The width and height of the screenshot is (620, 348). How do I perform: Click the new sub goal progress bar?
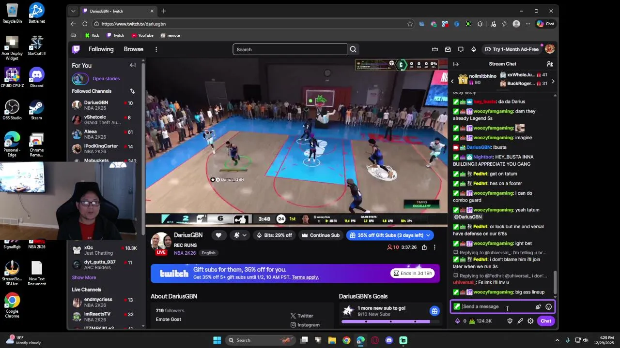390,321
